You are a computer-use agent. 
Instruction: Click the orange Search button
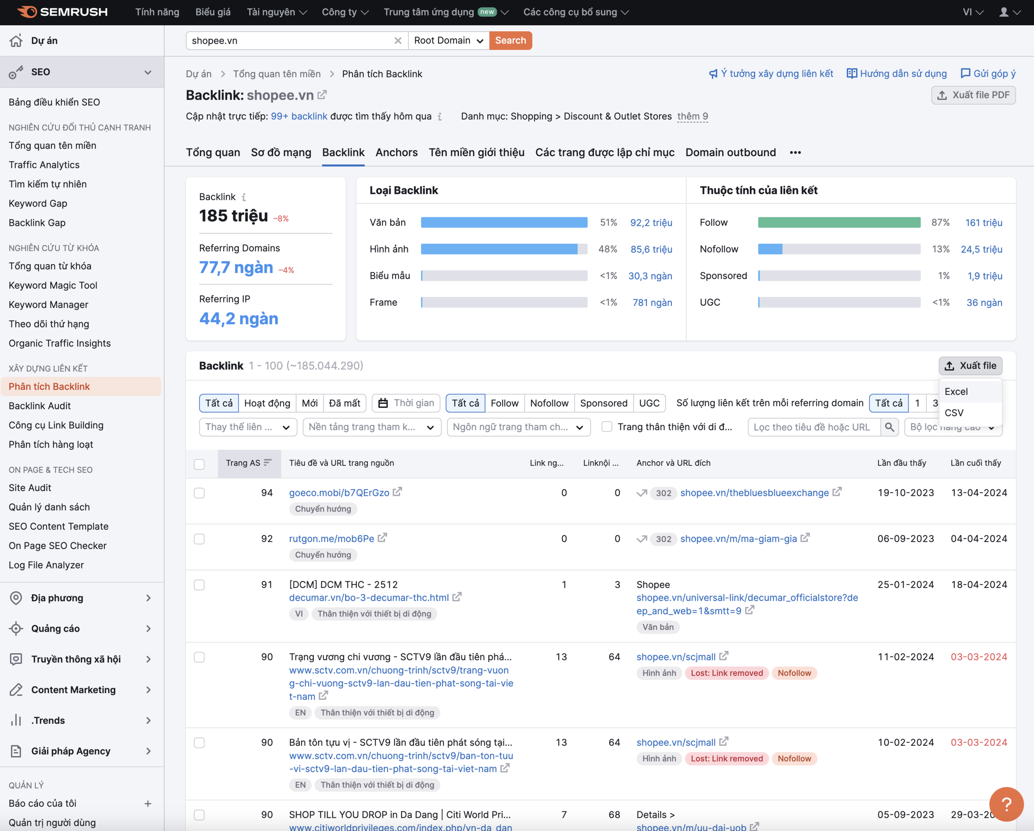[x=510, y=41]
